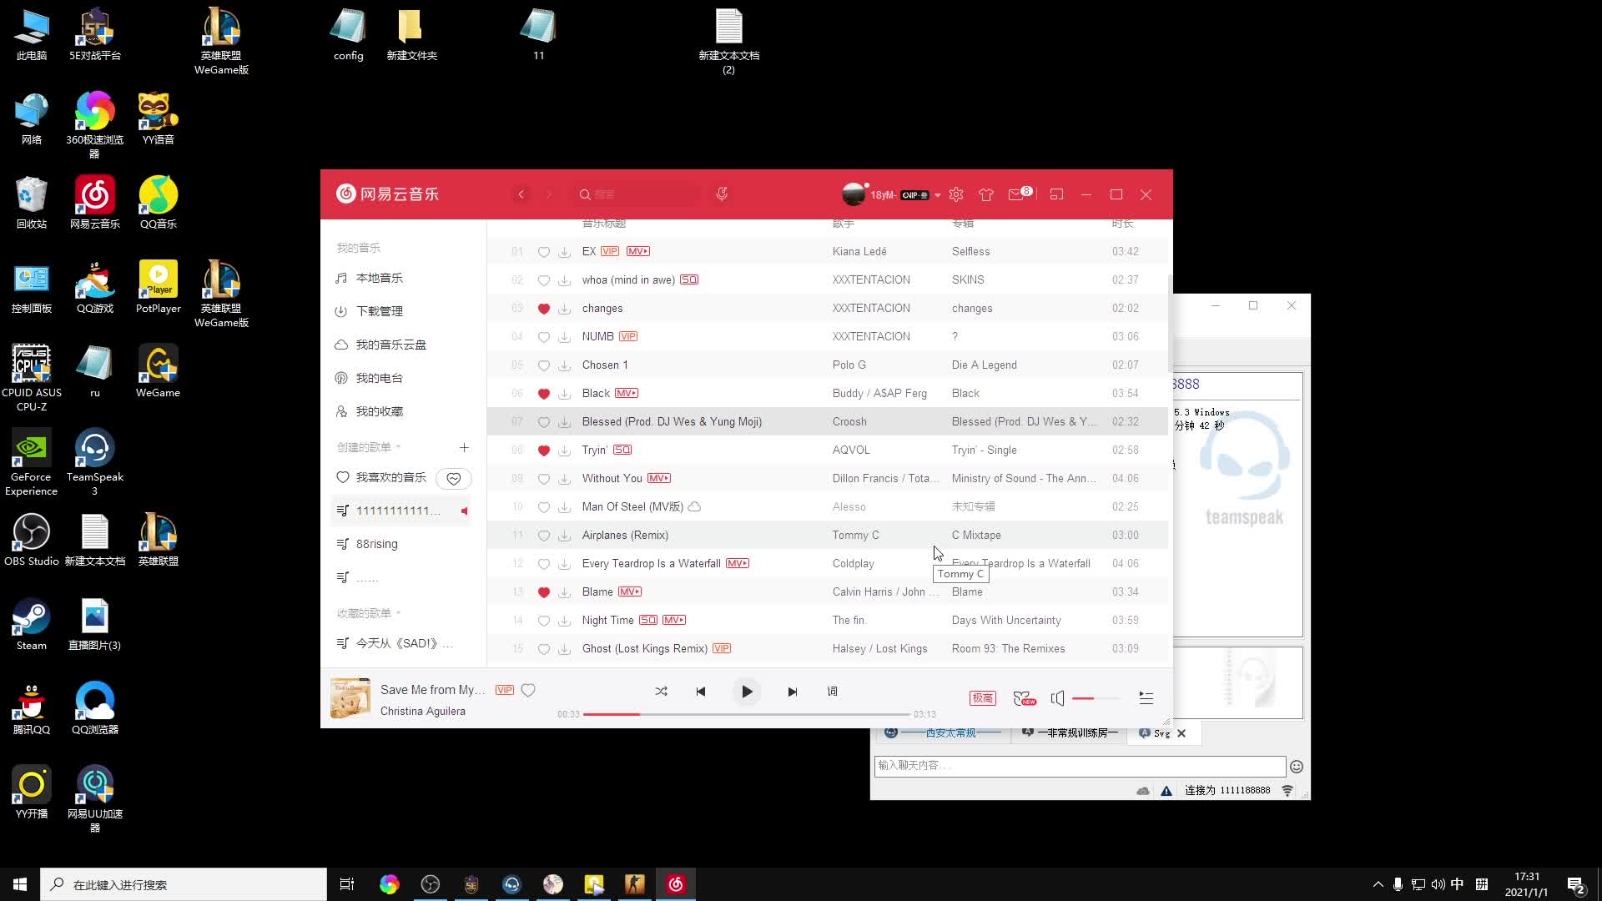Image resolution: width=1602 pixels, height=901 pixels.
Task: Adjust the volume slider
Action: pos(1096,698)
